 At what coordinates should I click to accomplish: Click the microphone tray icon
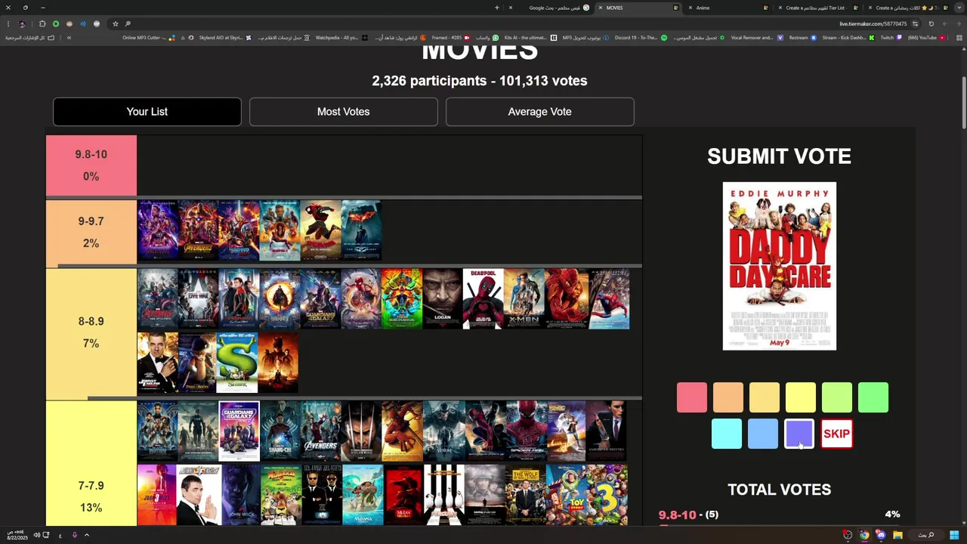[74, 535]
